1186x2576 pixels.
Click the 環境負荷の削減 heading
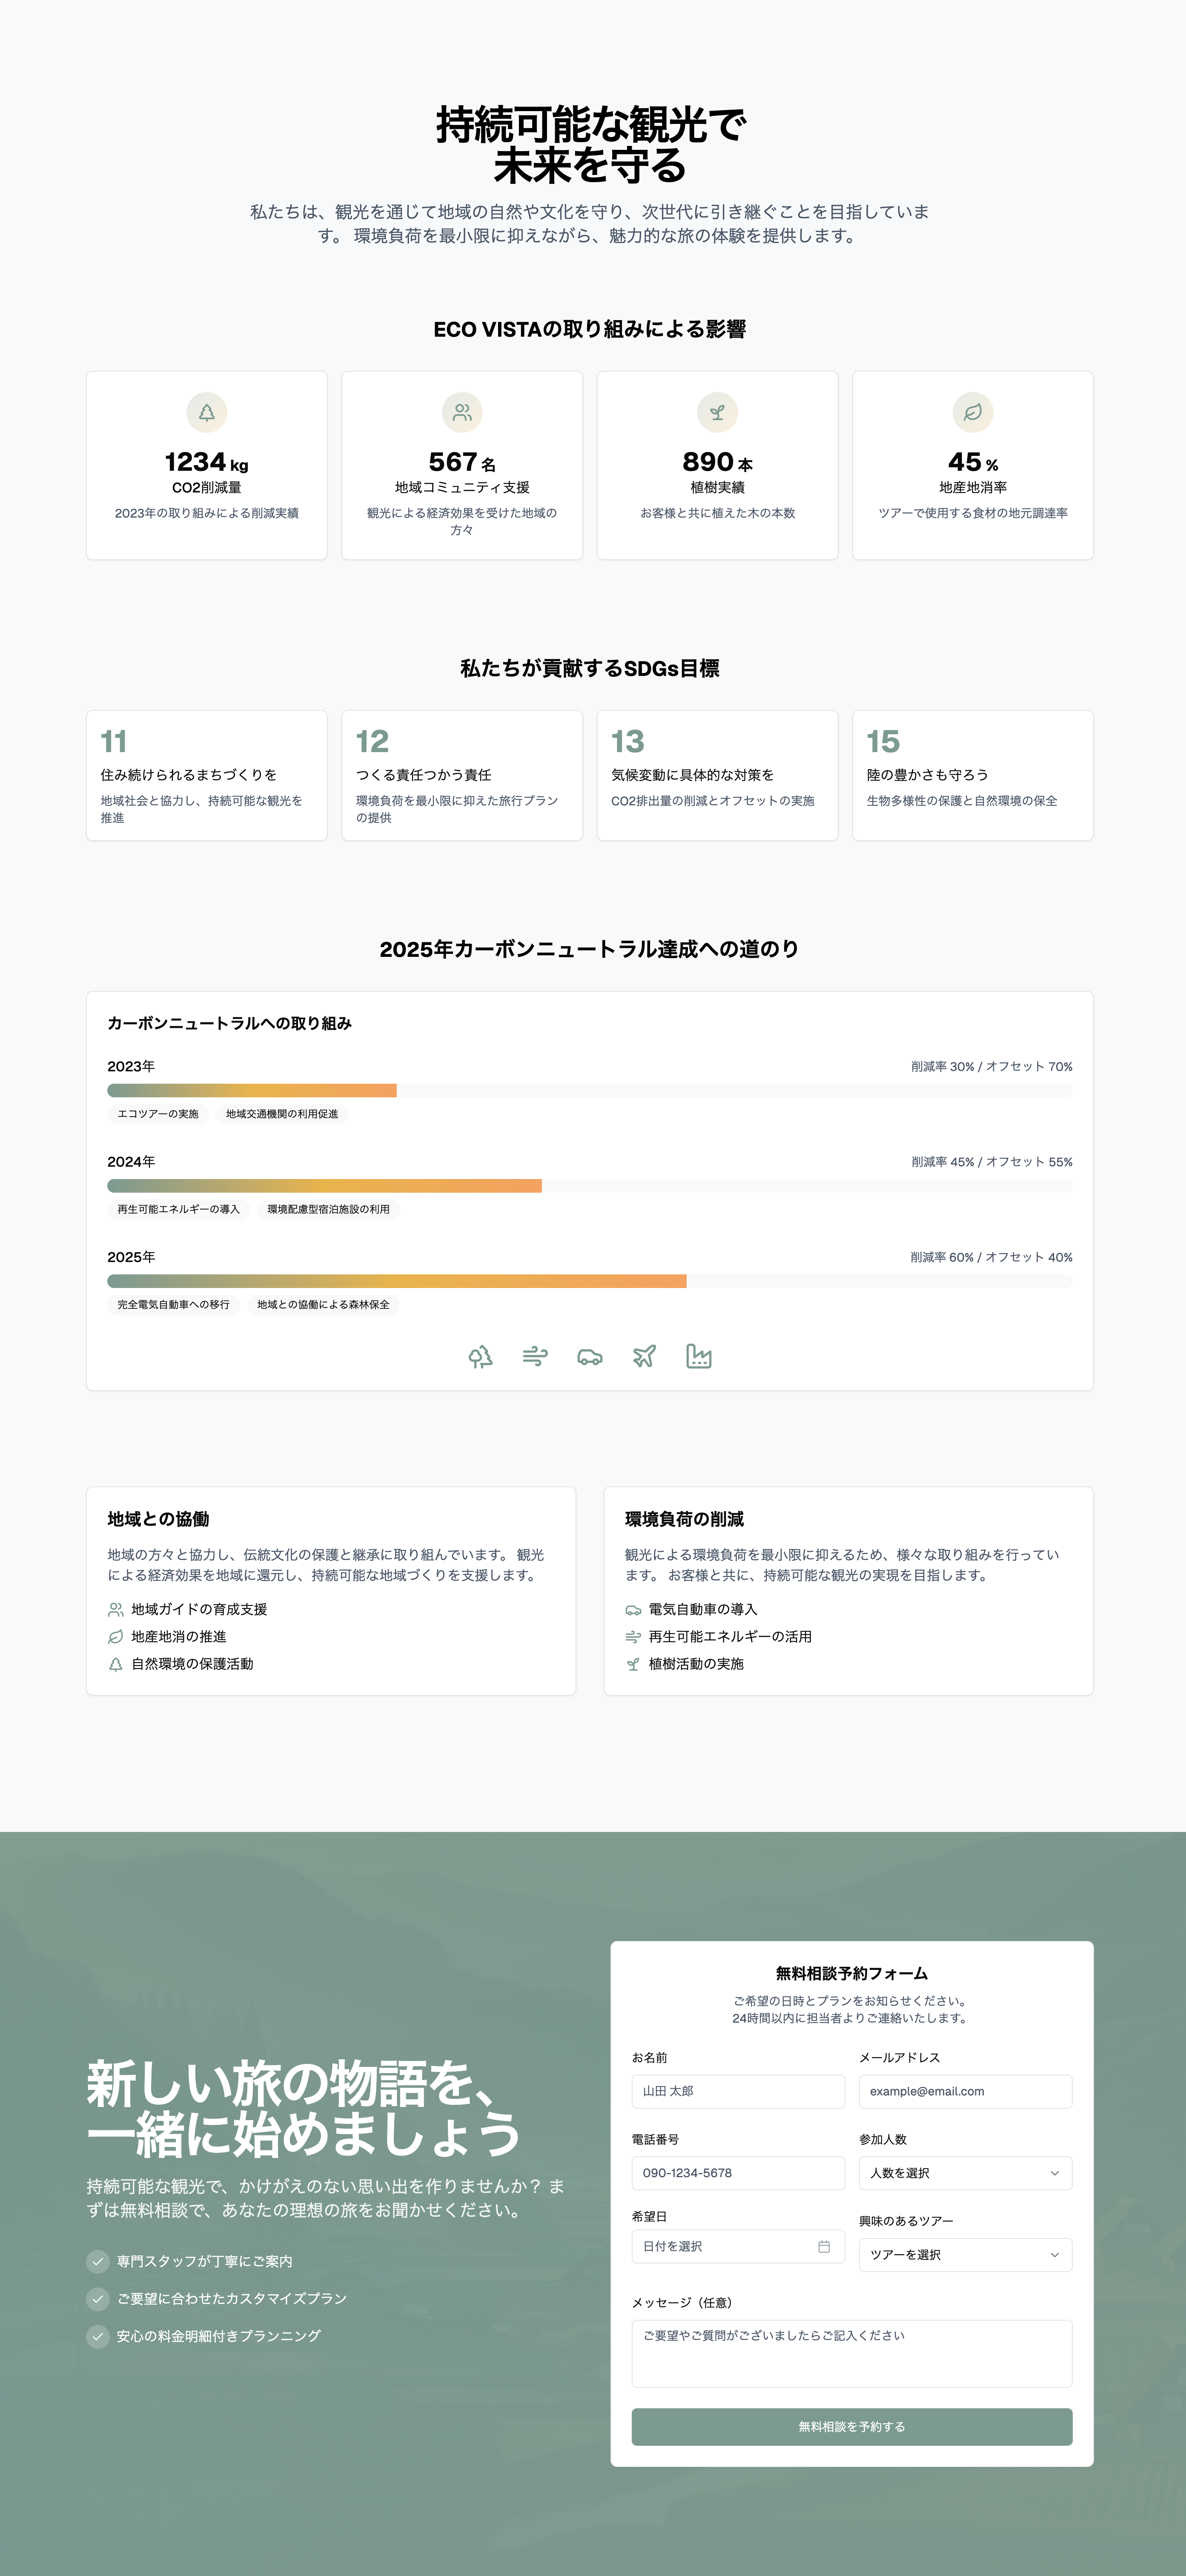tap(684, 1519)
